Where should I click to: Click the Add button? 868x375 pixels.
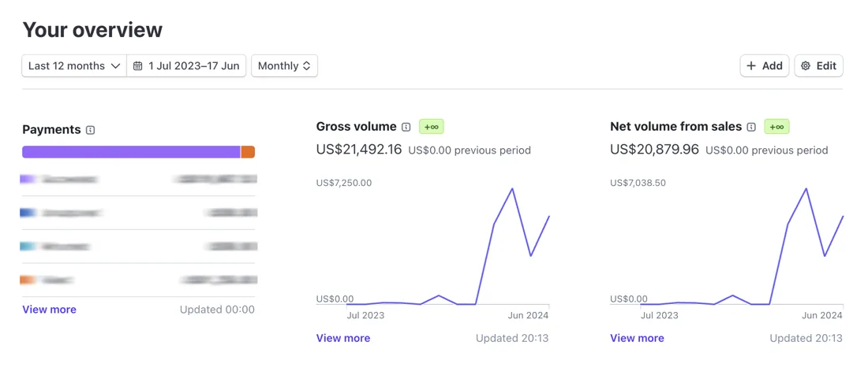point(765,65)
